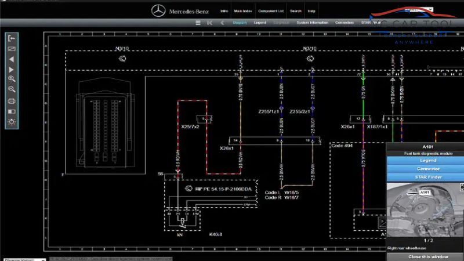The image size is (464, 261).
Task: Jump to first page arrow
Action: pyautogui.click(x=209, y=23)
